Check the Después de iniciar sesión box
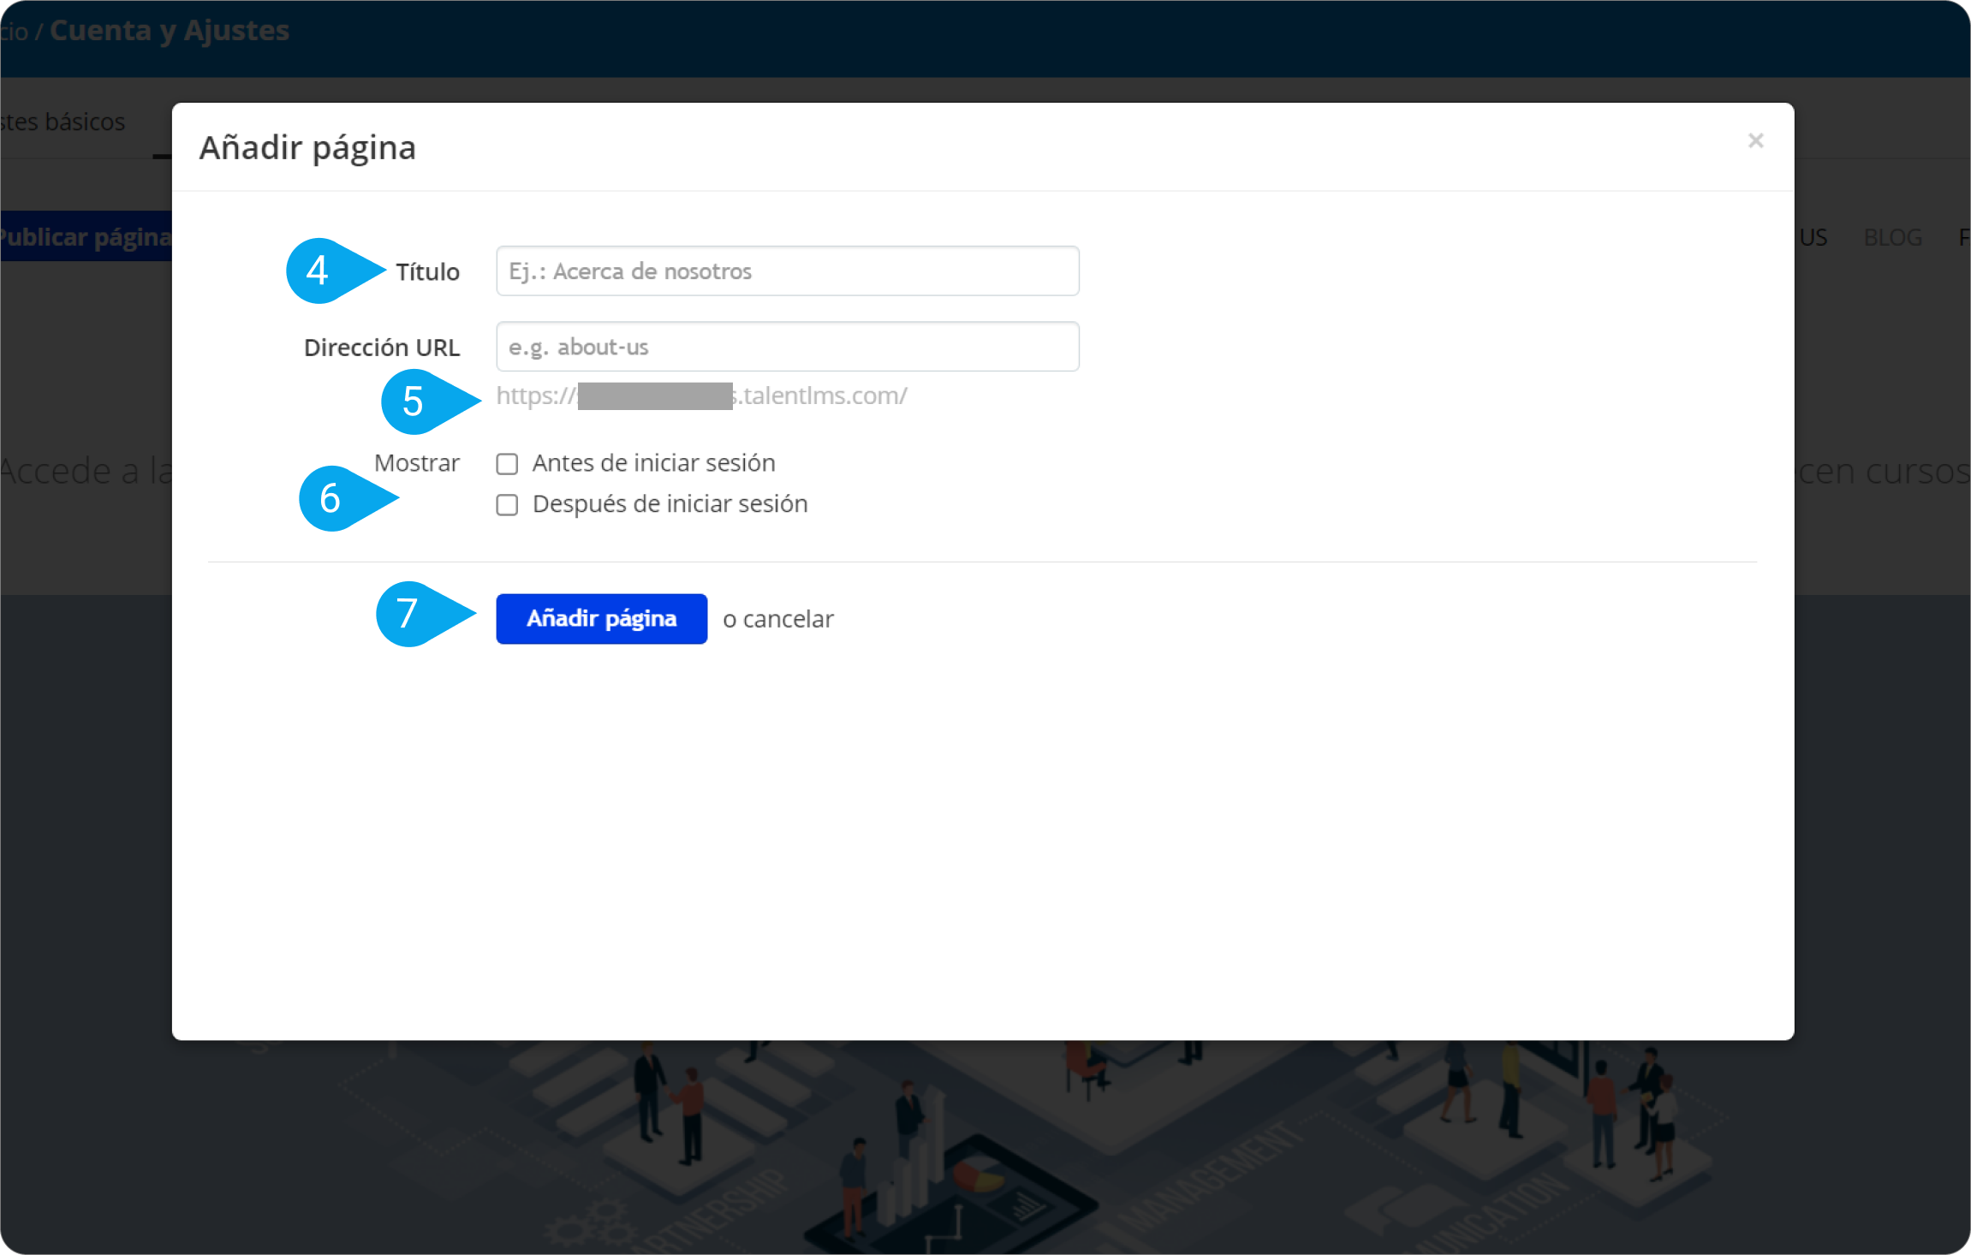The image size is (1971, 1255). 507,505
